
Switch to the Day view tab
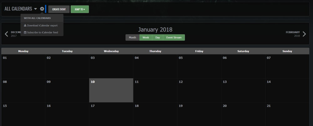pyautogui.click(x=157, y=37)
